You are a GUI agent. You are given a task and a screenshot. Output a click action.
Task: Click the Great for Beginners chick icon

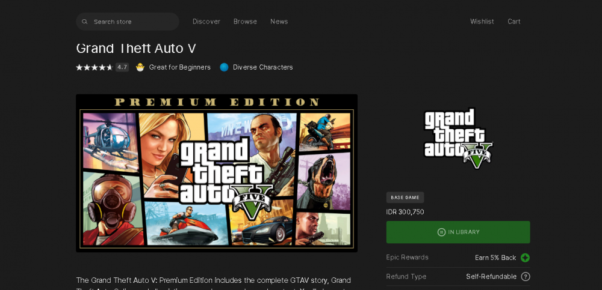[140, 67]
